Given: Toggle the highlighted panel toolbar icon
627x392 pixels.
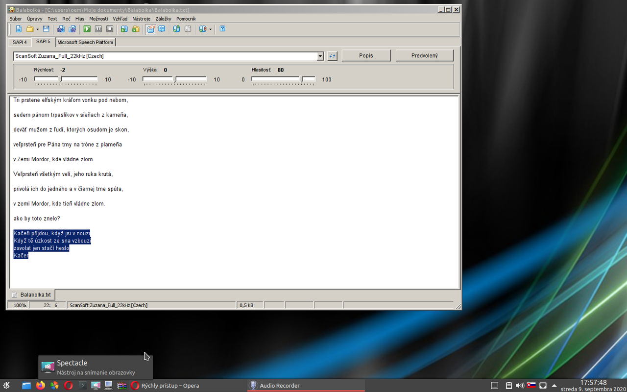Looking at the screenshot, I should point(150,29).
